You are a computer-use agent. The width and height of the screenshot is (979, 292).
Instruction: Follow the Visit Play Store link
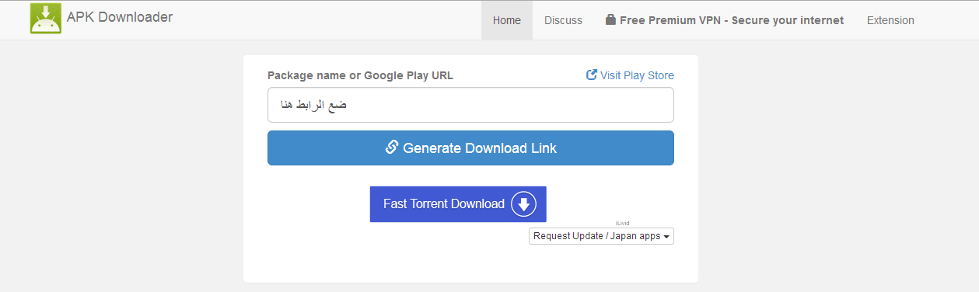[630, 75]
